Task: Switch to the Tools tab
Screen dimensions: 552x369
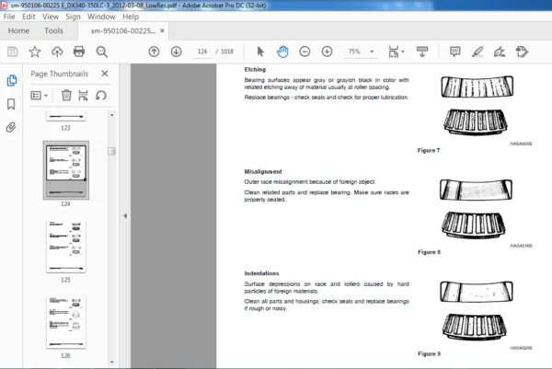Action: tap(53, 31)
